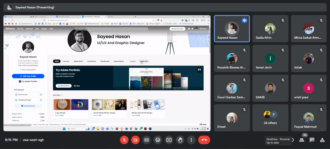
Task: Click the present screen icon
Action: click(169, 140)
